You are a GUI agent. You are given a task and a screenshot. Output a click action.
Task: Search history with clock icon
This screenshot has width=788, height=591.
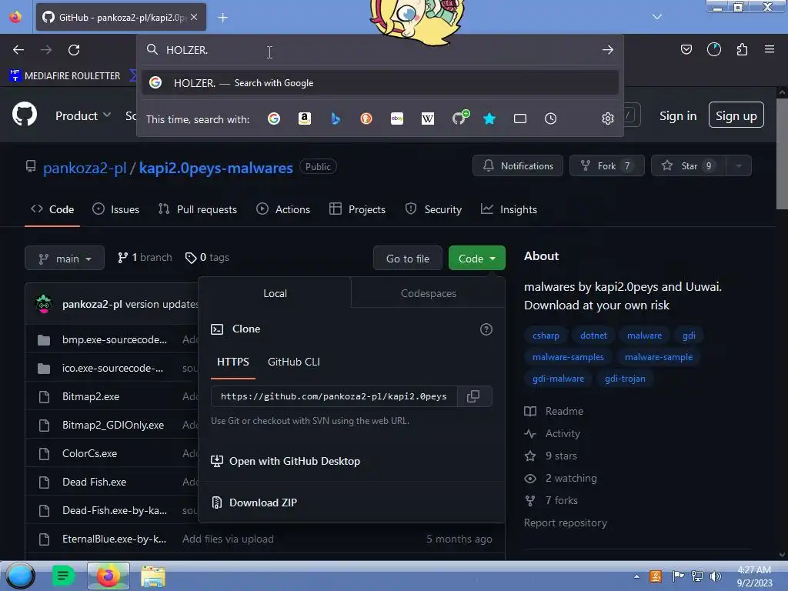coord(551,119)
